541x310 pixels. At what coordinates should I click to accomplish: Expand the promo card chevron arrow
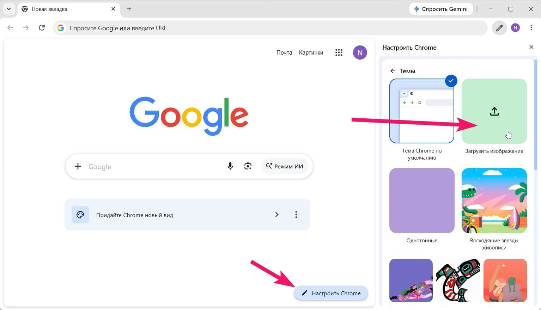point(277,215)
